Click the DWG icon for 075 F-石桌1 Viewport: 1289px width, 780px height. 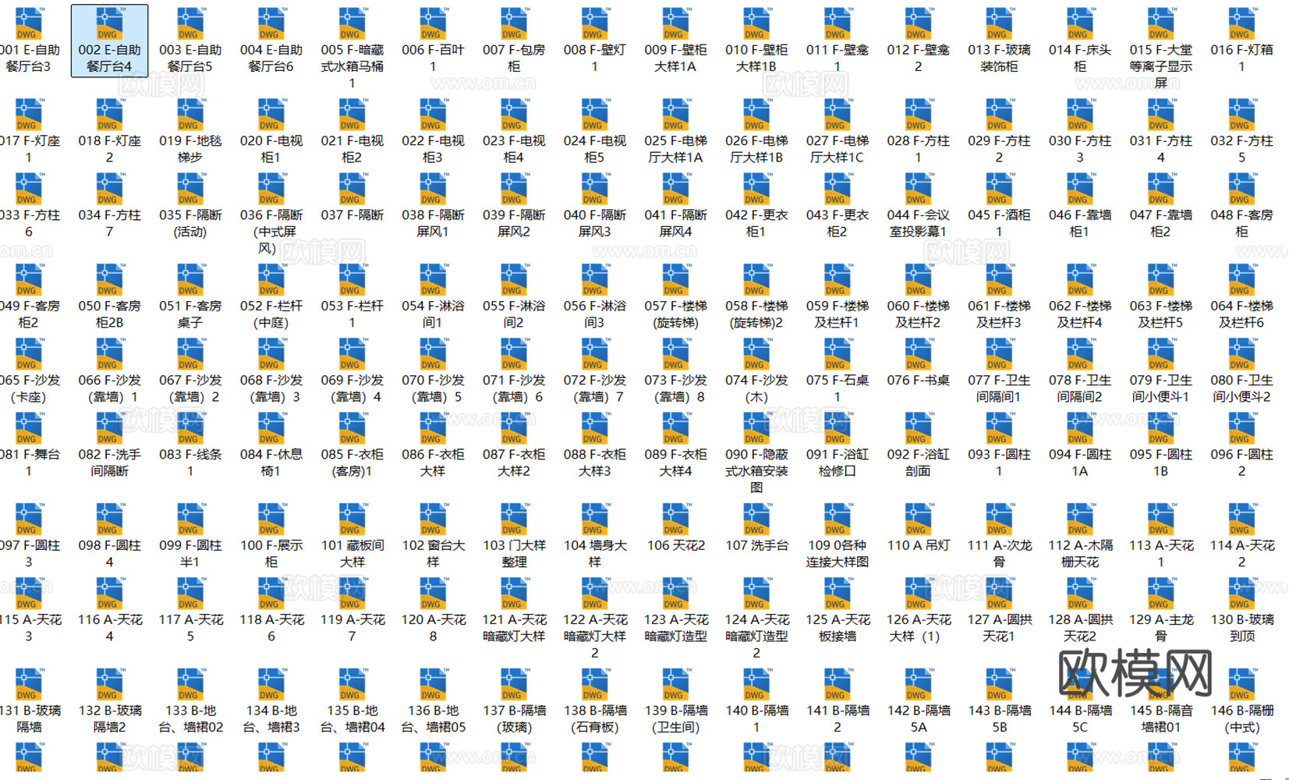pyautogui.click(x=837, y=354)
